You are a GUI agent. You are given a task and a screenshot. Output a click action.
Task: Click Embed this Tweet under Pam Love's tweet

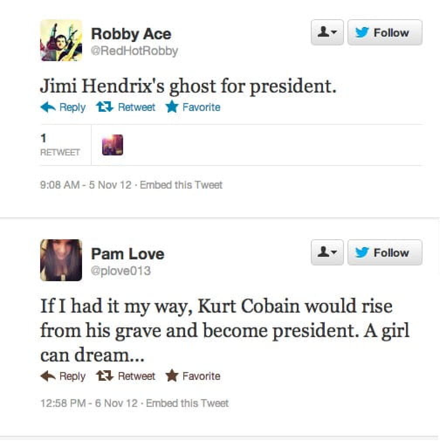[187, 403]
